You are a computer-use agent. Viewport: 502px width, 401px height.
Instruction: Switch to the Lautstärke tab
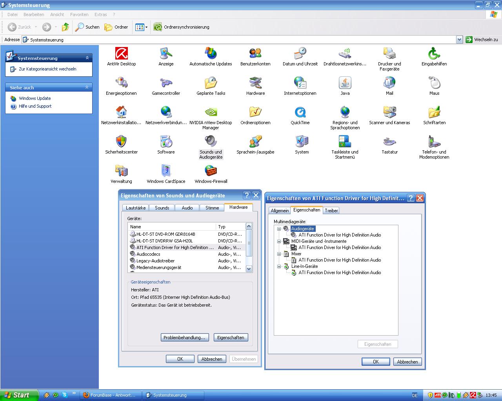click(136, 208)
